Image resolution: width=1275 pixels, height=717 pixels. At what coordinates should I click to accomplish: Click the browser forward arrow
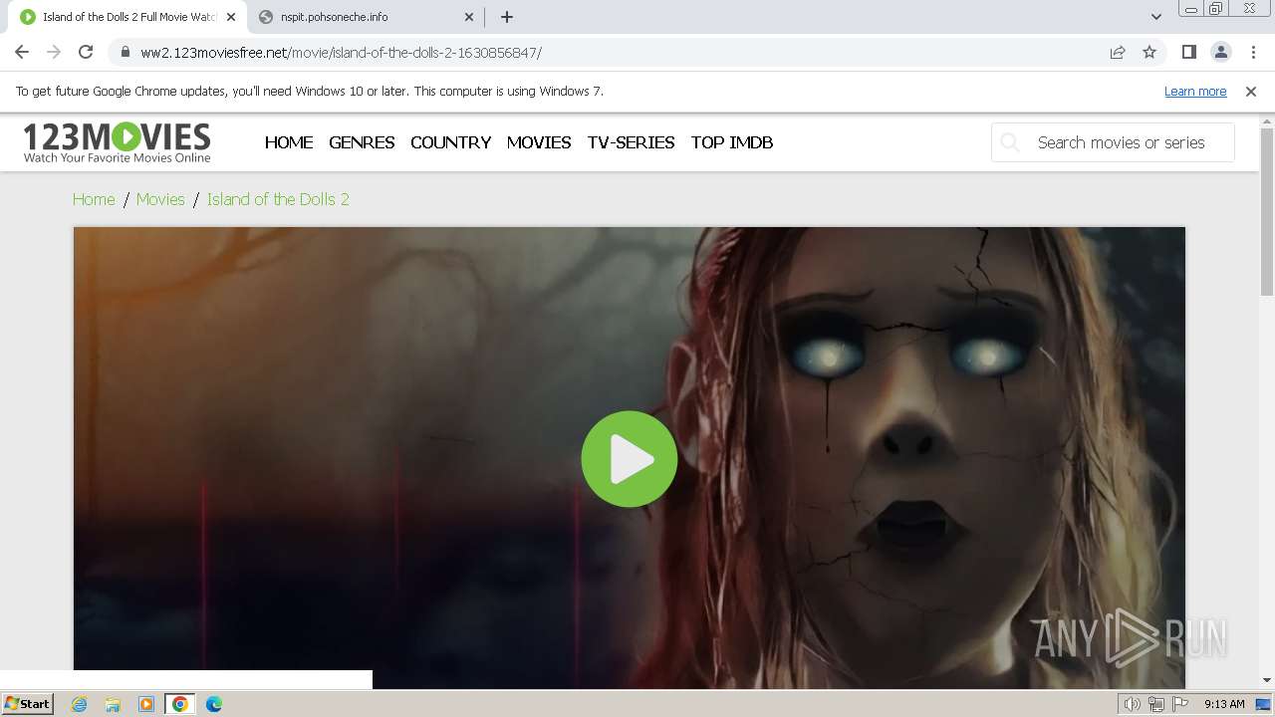pyautogui.click(x=54, y=52)
